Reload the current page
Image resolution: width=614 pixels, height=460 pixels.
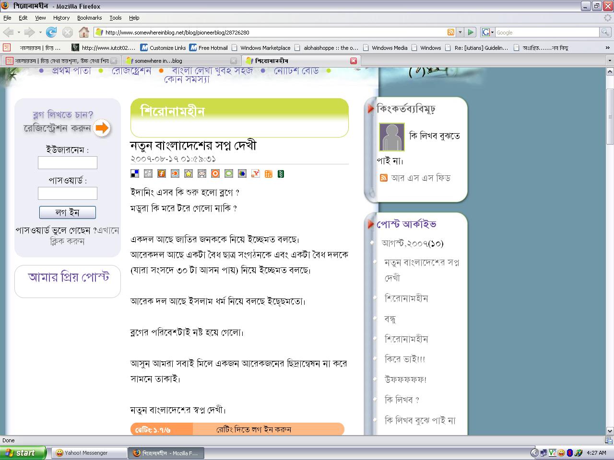click(51, 32)
